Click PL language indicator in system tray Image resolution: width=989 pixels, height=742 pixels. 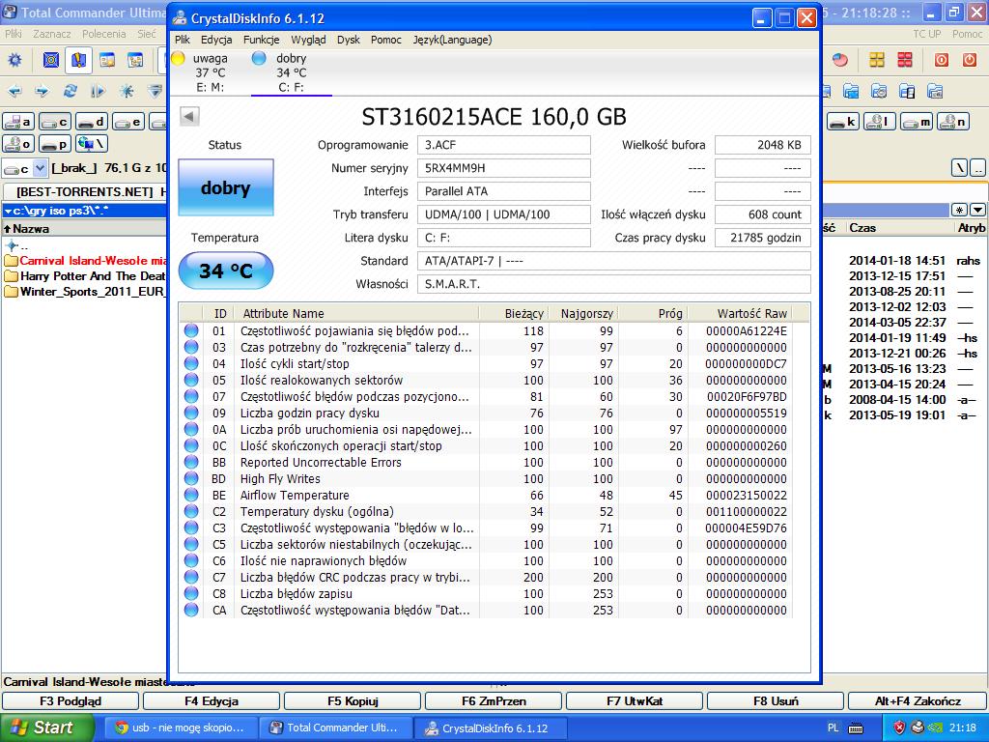tap(833, 728)
